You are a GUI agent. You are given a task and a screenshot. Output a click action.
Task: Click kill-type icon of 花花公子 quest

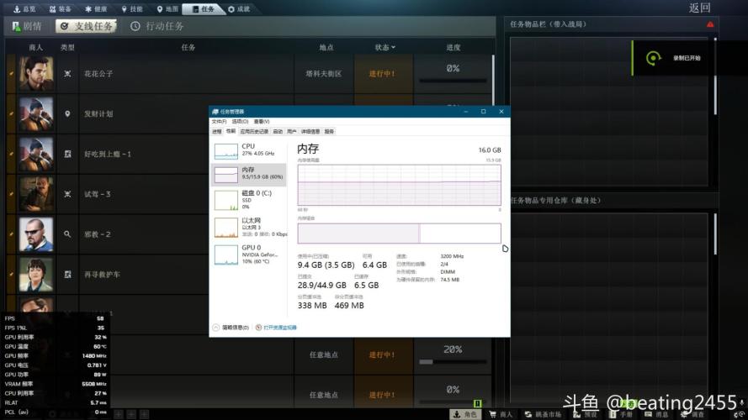click(x=68, y=73)
